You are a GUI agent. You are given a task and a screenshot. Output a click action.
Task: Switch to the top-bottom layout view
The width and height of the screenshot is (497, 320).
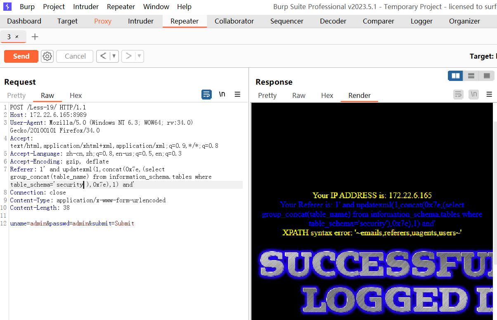tap(471, 76)
